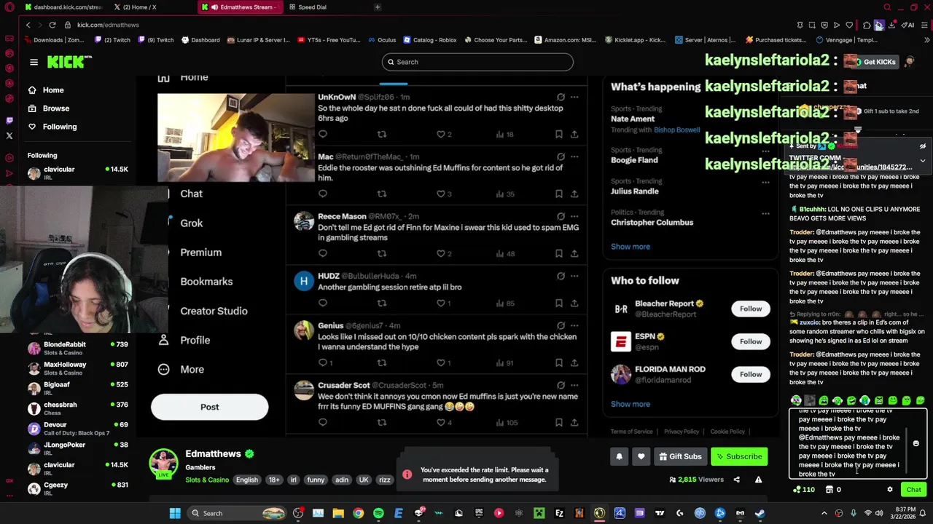Open a new browser tab
This screenshot has height=524, width=933.
[378, 7]
